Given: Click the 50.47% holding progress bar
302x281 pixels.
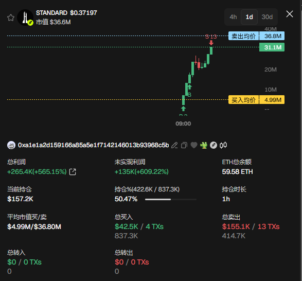Looking at the screenshot, I should click(x=171, y=200).
